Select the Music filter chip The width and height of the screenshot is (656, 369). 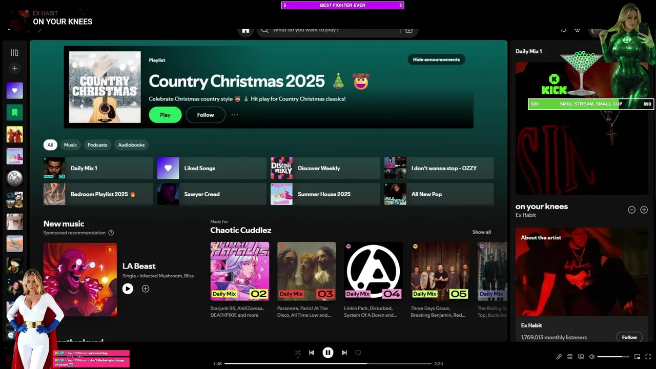[x=70, y=145]
